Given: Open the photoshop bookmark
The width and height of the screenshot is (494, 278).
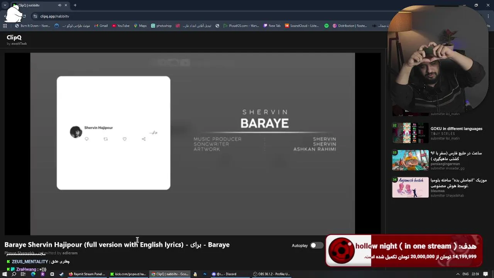Looking at the screenshot, I should click(x=161, y=26).
